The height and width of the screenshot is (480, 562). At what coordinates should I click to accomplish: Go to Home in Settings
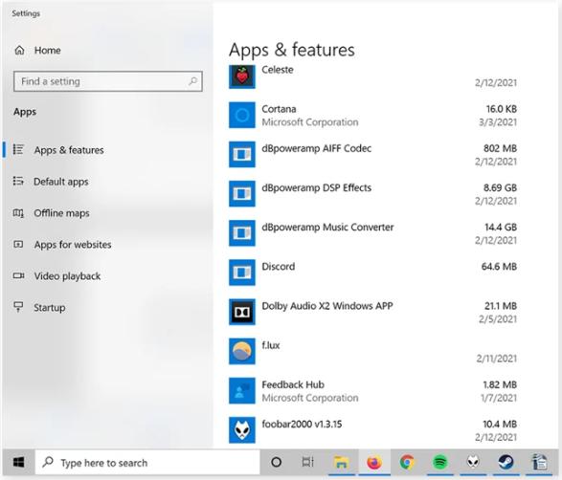tap(47, 50)
